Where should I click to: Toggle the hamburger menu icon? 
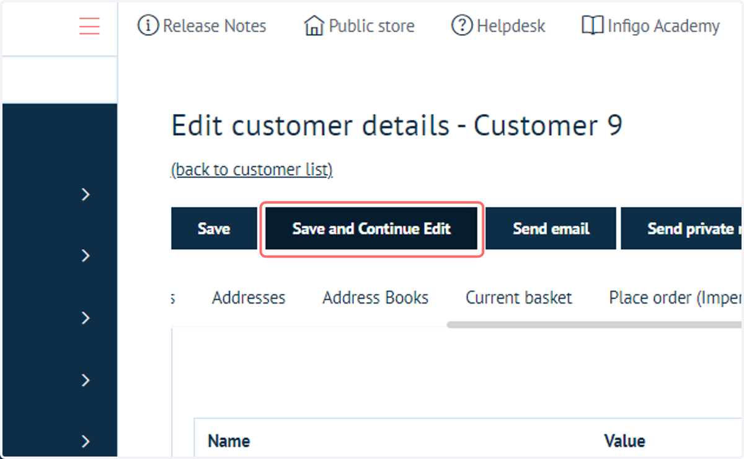pyautogui.click(x=89, y=26)
